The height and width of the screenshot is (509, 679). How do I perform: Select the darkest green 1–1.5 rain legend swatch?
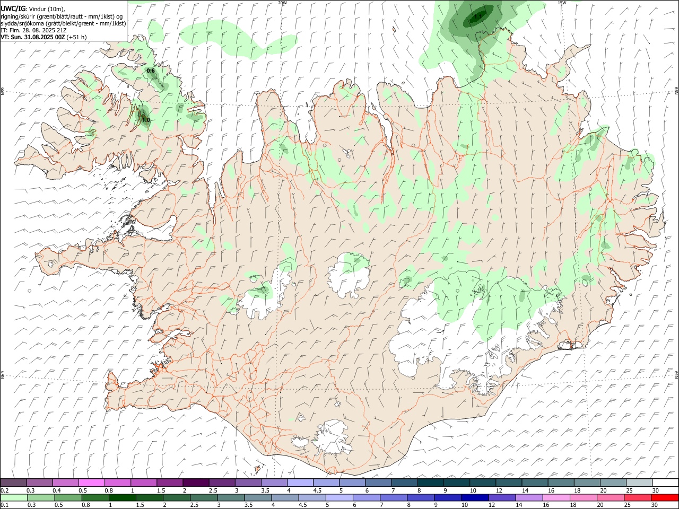coord(123,497)
